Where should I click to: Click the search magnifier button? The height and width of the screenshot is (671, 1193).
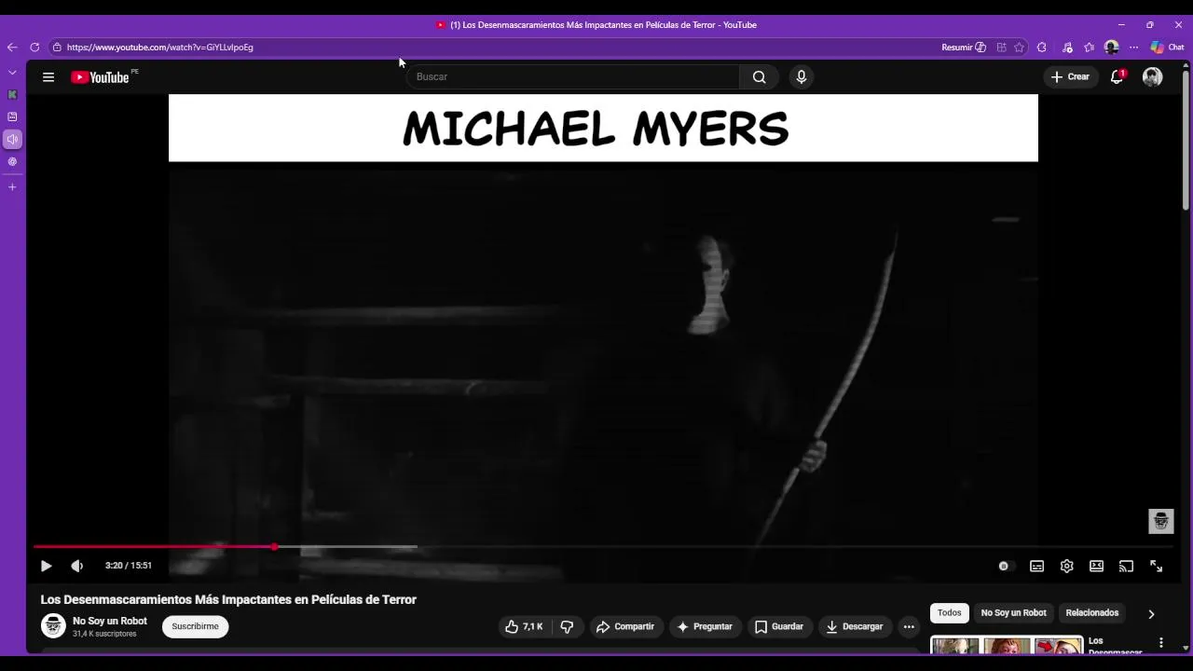[760, 77]
